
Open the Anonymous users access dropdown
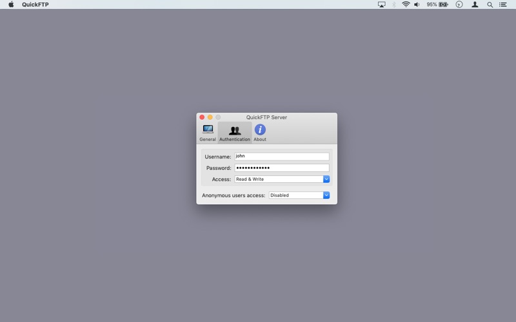(299, 195)
